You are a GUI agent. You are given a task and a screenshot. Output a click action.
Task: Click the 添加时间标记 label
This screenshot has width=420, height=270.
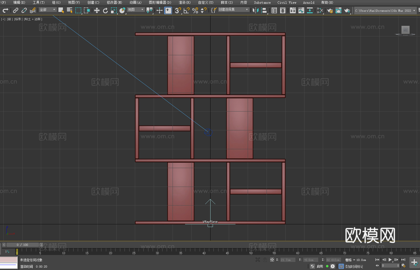click(x=354, y=267)
